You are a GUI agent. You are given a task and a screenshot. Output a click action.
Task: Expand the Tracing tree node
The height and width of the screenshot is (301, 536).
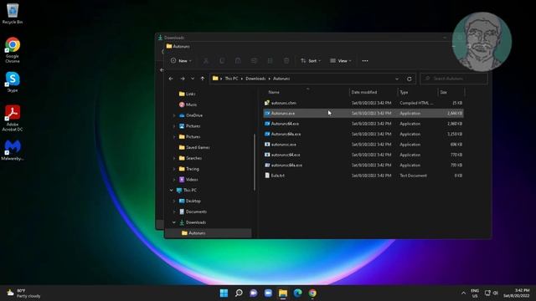point(174,169)
